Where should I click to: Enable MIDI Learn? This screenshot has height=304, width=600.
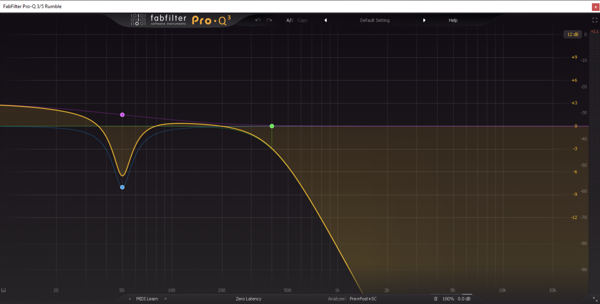(147, 299)
